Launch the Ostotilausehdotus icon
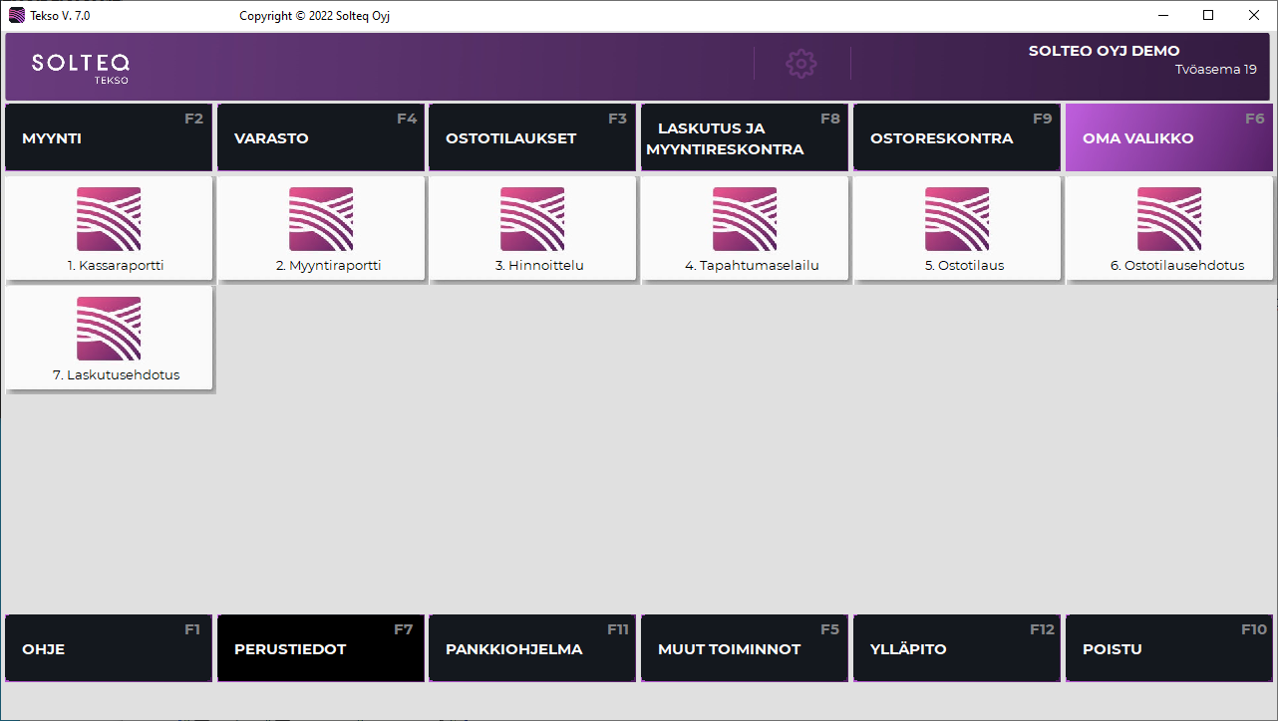The image size is (1278, 721). 1169,219
